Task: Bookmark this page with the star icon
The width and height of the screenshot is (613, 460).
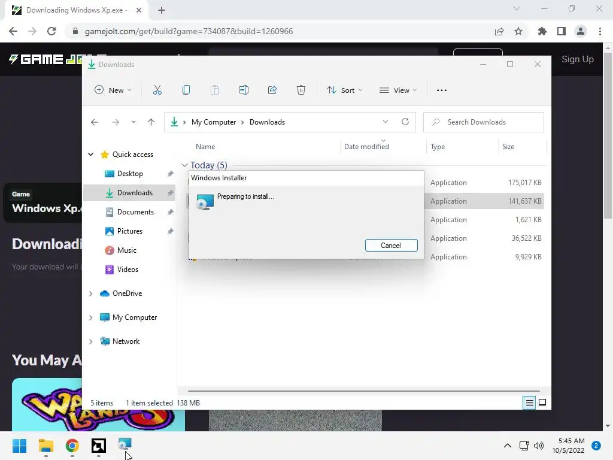Action: [x=518, y=31]
